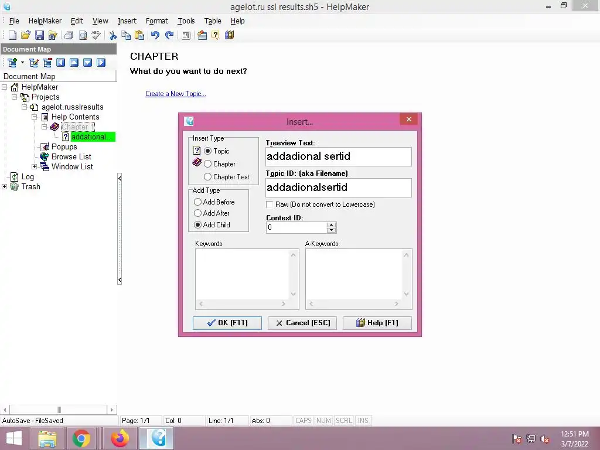Expand the Window List node
Image resolution: width=600 pixels, height=450 pixels.
click(35, 167)
